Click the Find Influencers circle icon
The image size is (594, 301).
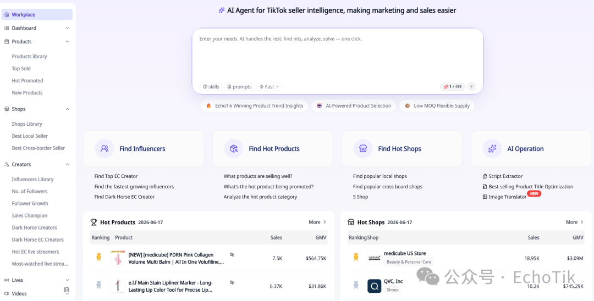[x=105, y=149]
